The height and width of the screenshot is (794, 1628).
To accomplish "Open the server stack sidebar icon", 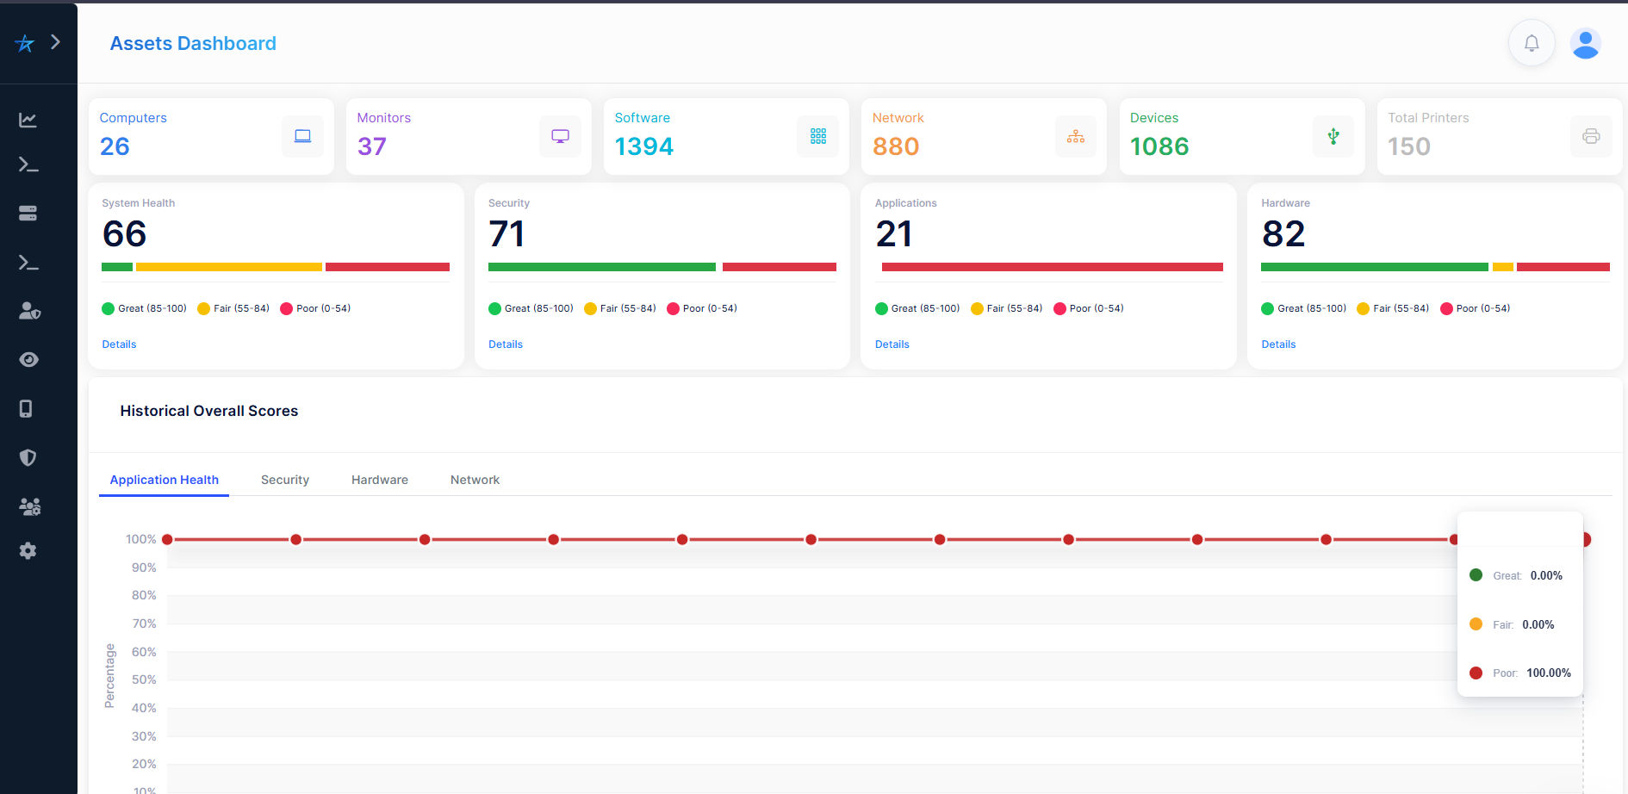I will 28,213.
